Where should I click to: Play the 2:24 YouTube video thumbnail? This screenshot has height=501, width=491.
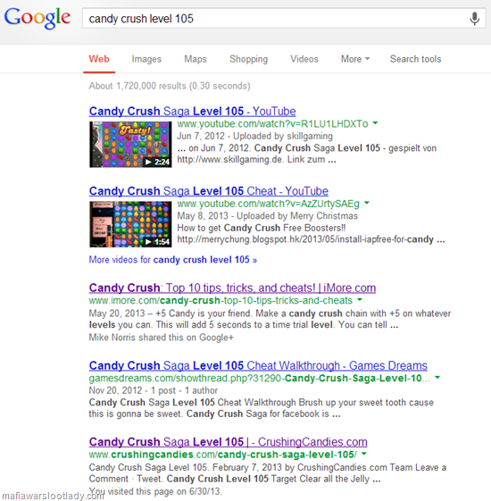click(x=130, y=145)
